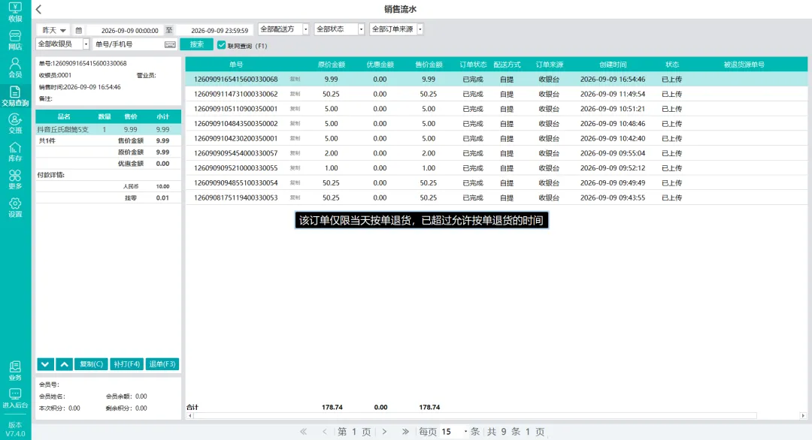Open the on-screen keyboard icon in search box
Viewport: 812px width, 440px height.
pyautogui.click(x=170, y=44)
